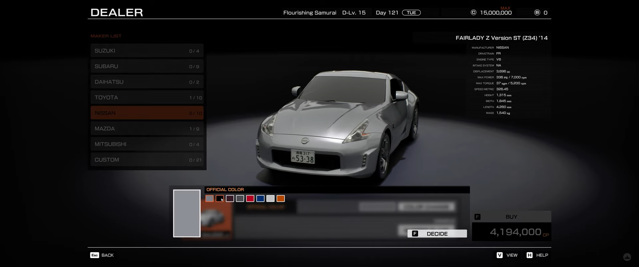
Task: Pick the light silver official color swatch
Action: 271,199
